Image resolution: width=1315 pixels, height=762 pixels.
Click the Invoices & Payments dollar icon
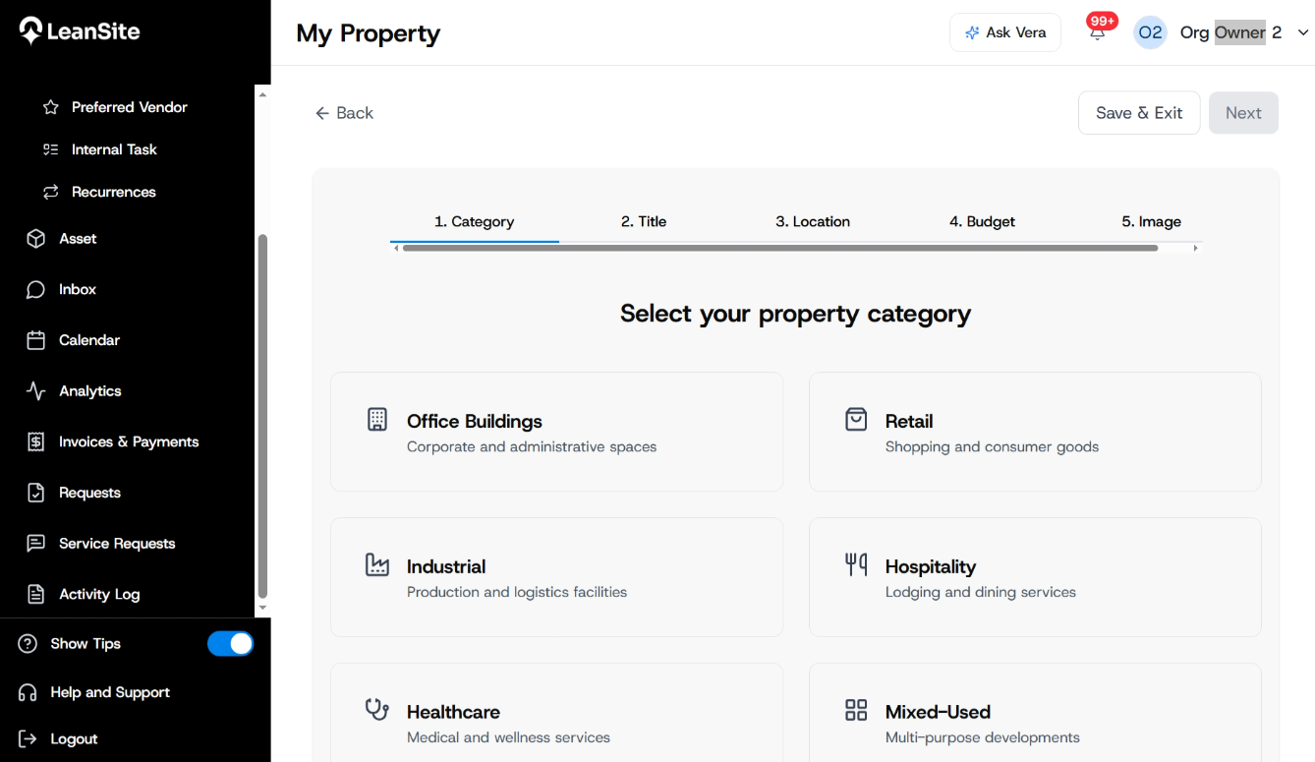coord(36,442)
